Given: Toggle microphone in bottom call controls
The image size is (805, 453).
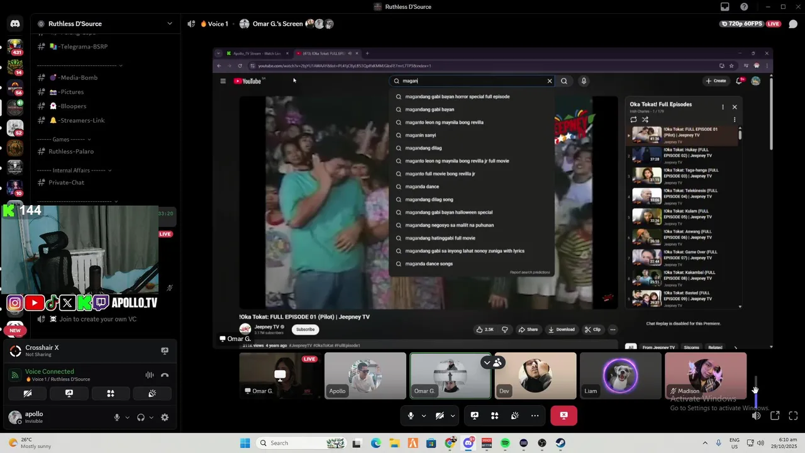Looking at the screenshot, I should click(411, 415).
